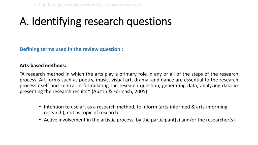Click the word 'questions' in the title
This screenshot has width=258, height=145.
click(149, 22)
